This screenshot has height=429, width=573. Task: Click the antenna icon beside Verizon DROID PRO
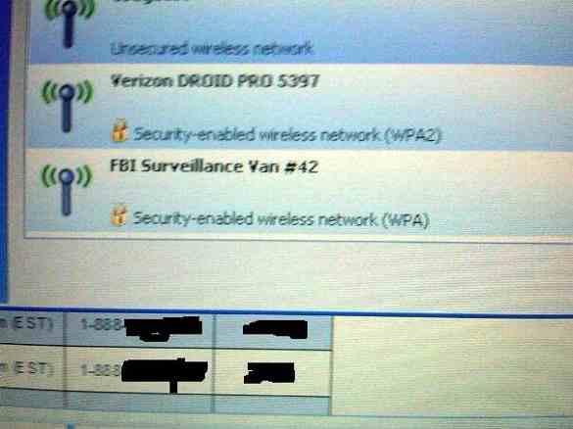68,107
